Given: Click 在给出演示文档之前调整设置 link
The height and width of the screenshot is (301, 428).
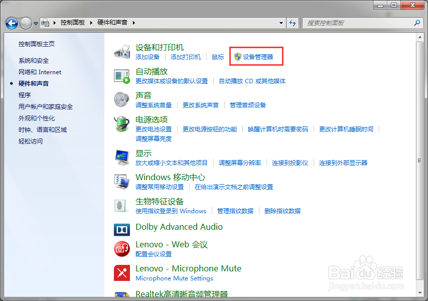Looking at the screenshot, I should [234, 187].
